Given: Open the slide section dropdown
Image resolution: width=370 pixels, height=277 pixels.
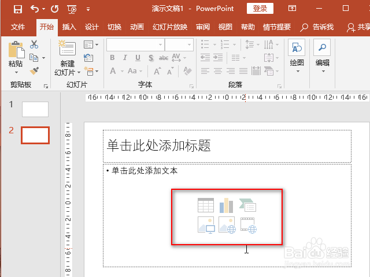Looking at the screenshot, I should coord(91,71).
